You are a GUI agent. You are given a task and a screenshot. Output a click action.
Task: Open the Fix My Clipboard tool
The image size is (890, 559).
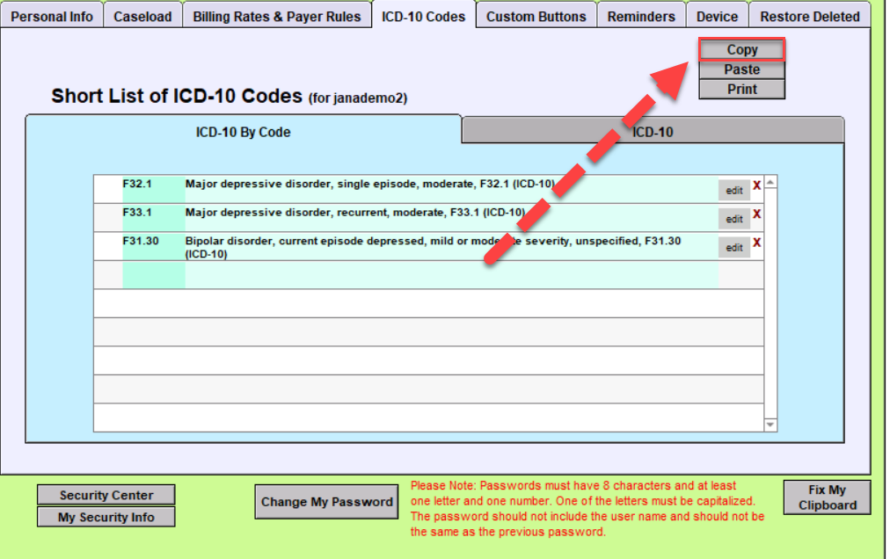[x=826, y=497]
